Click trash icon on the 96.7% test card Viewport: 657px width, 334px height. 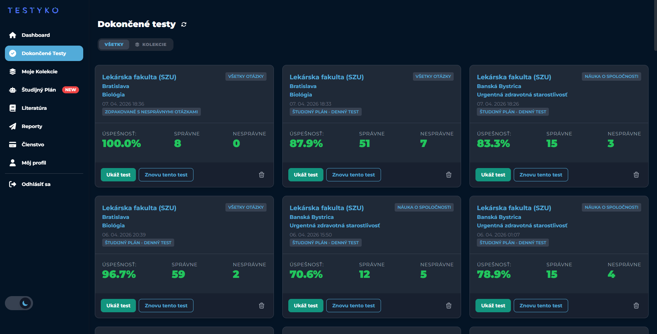click(x=262, y=306)
